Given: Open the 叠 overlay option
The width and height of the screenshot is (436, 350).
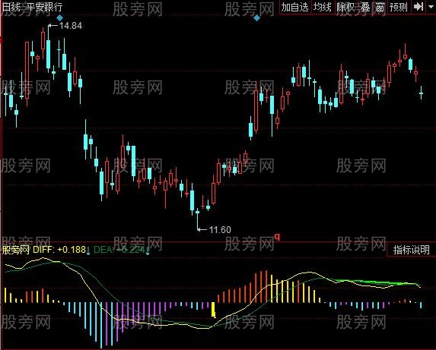Looking at the screenshot, I should (x=366, y=7).
